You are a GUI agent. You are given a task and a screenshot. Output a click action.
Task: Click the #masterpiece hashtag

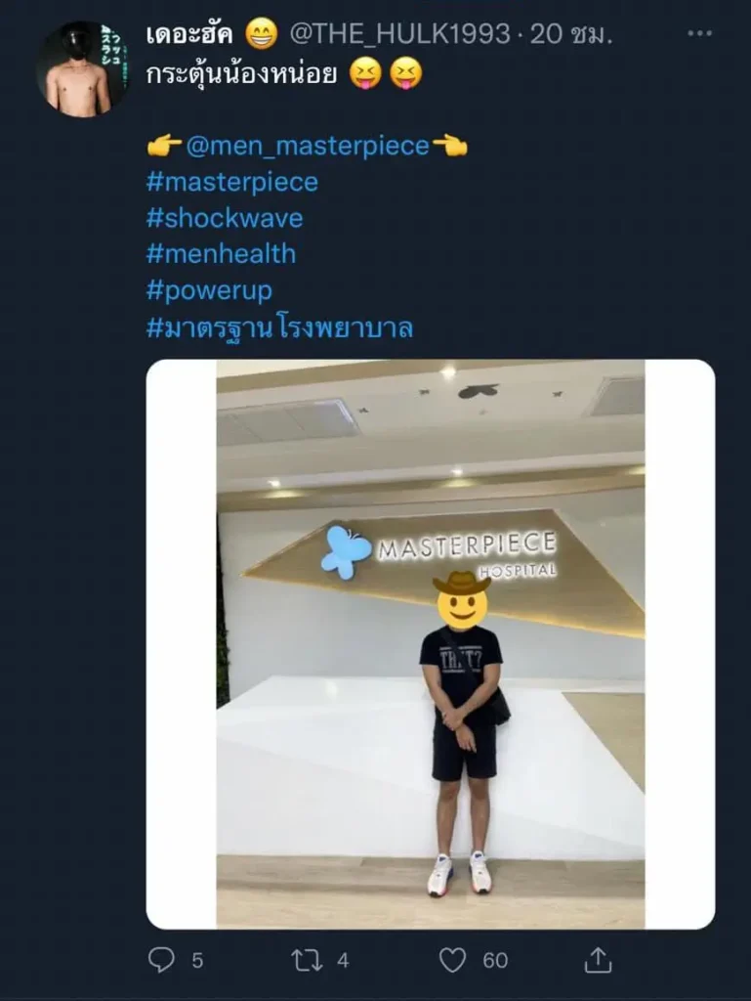pyautogui.click(x=232, y=182)
